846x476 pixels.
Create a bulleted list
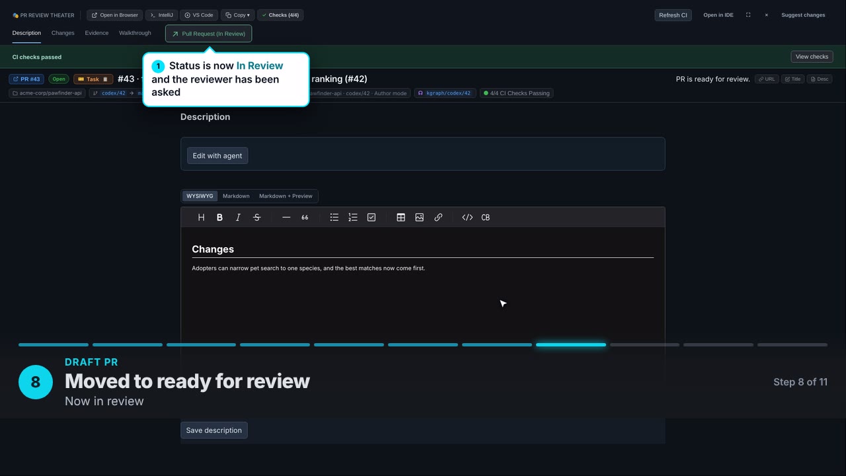tap(334, 218)
